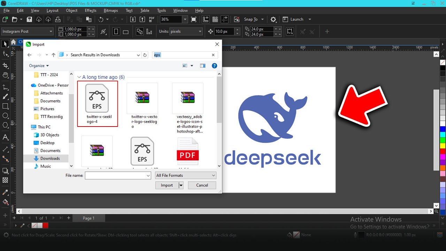
Task: Set landscape page orientation
Action: click(x=126, y=32)
